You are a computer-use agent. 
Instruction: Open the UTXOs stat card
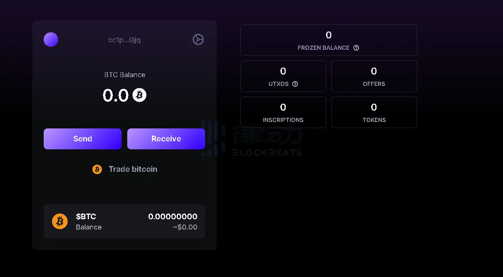283,76
